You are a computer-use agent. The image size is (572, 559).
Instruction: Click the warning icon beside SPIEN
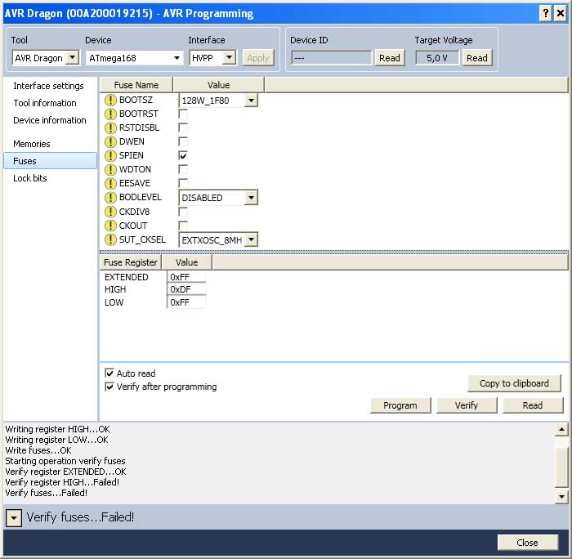coord(110,156)
